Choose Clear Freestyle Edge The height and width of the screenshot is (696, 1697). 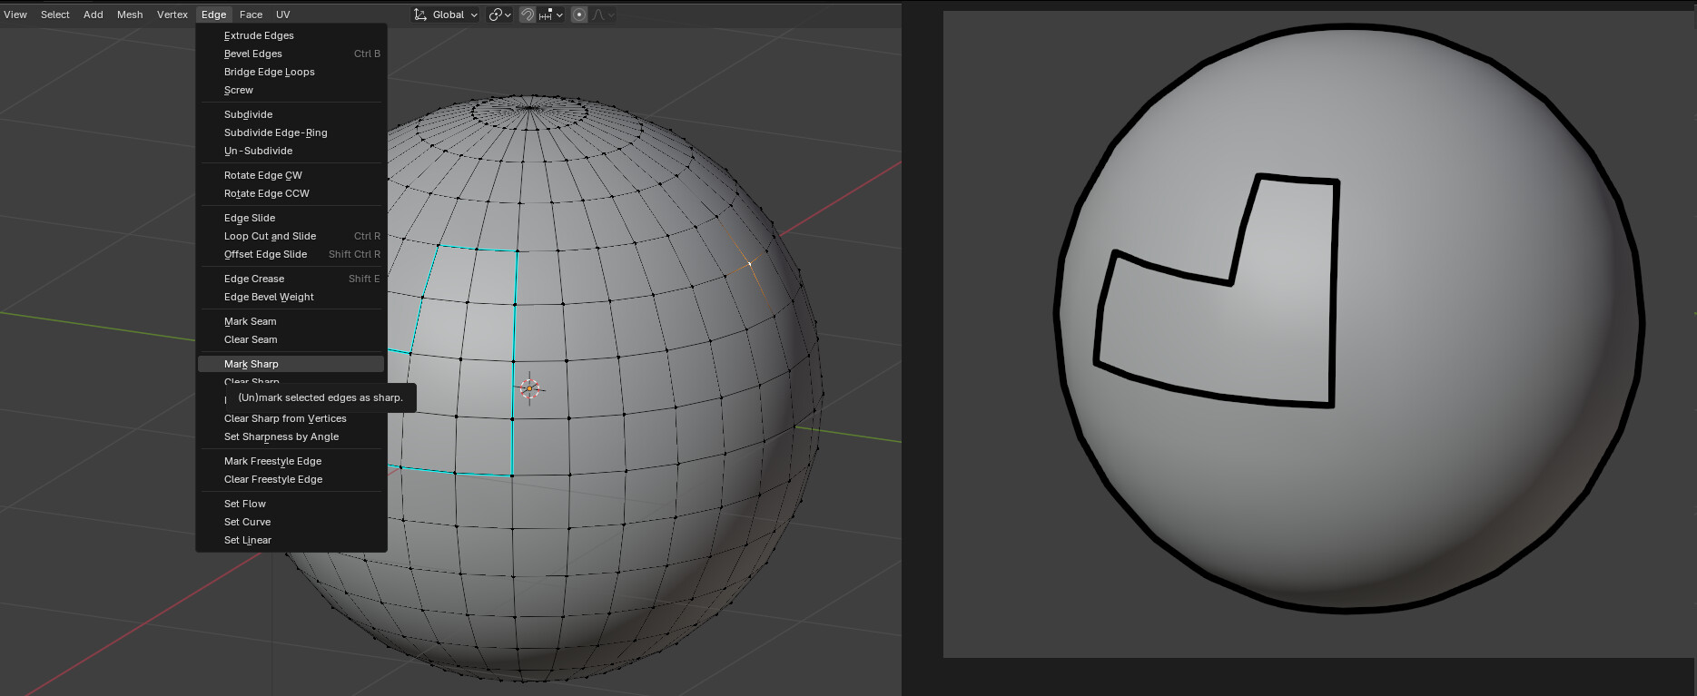point(291,479)
